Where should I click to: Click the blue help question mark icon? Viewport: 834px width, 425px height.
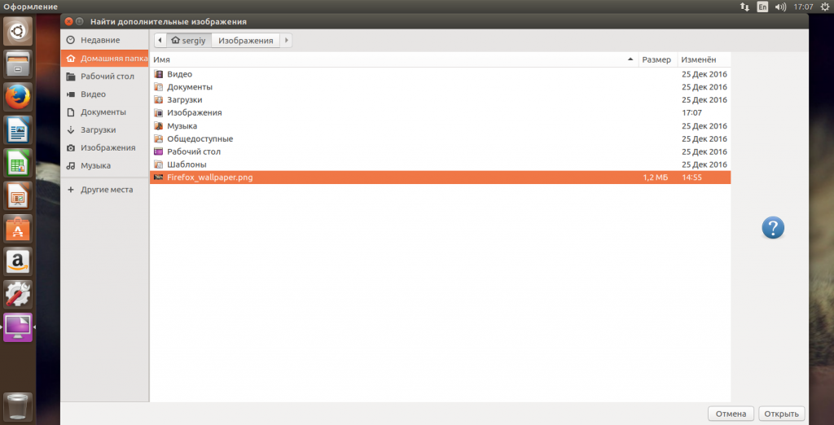pyautogui.click(x=772, y=228)
